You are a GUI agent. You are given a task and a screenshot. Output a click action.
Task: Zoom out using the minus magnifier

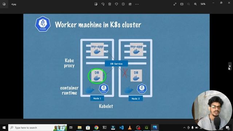pyautogui.click(x=189, y=4)
